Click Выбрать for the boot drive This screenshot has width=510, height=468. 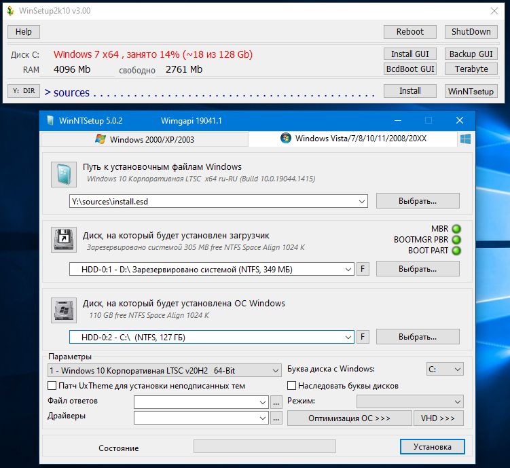(418, 269)
